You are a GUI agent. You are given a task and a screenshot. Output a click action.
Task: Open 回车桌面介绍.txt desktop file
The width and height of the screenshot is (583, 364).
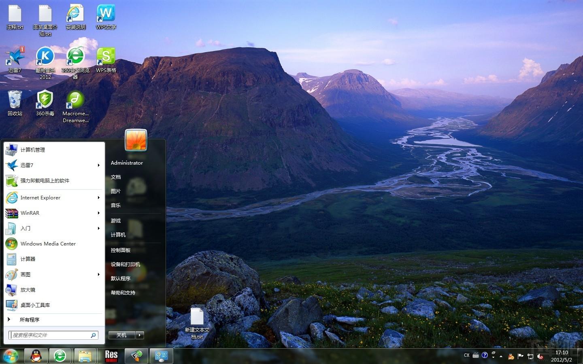45,20
